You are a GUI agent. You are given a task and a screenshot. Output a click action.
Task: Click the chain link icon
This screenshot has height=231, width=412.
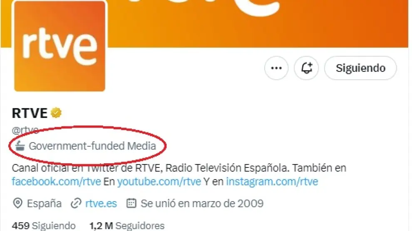click(x=76, y=204)
